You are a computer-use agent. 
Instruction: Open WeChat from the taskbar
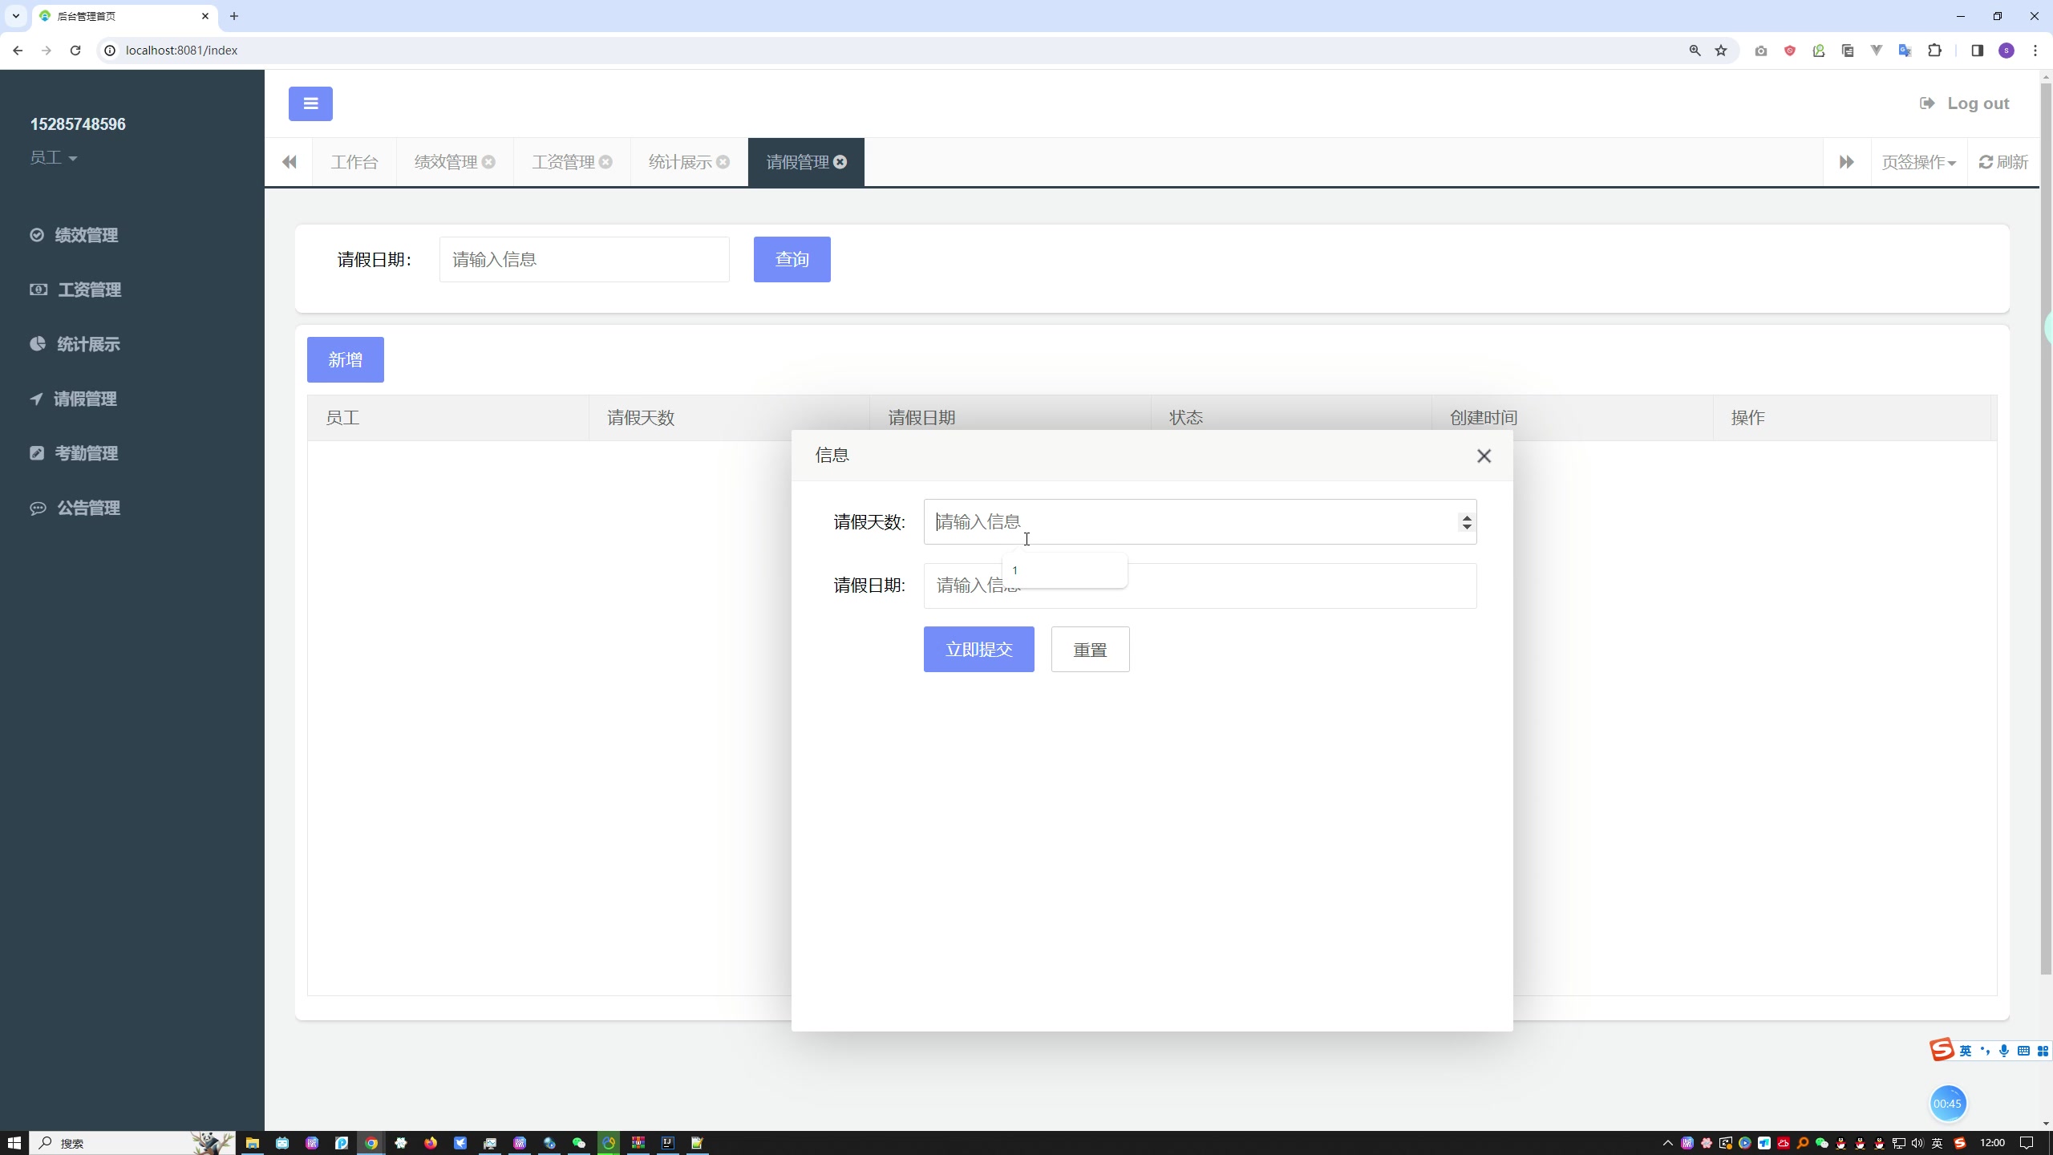579,1143
